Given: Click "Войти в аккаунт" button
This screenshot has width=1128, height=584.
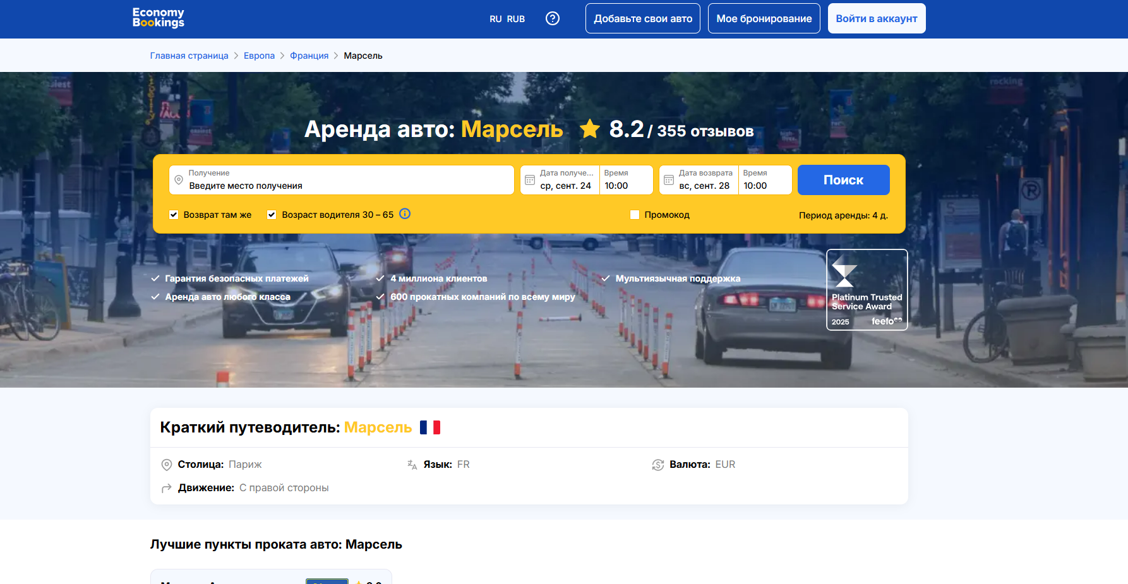Looking at the screenshot, I should (x=876, y=18).
